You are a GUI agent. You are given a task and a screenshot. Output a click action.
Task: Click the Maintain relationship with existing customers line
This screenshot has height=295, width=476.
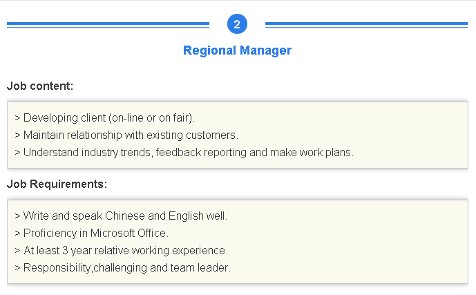(x=126, y=135)
